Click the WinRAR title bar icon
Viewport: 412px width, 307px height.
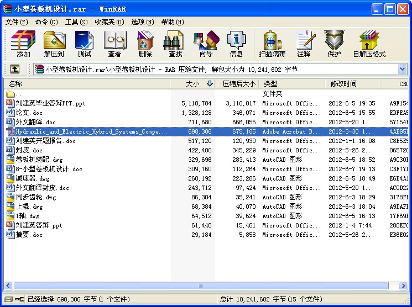[x=8, y=9]
